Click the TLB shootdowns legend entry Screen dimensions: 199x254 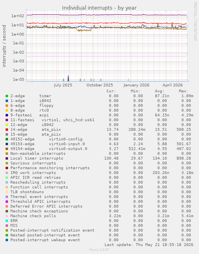(27, 192)
